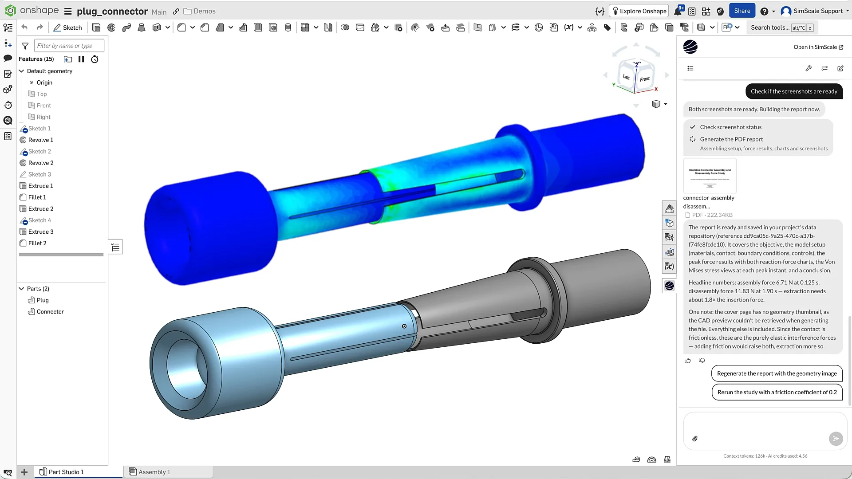Image resolution: width=852 pixels, height=479 pixels.
Task: Click the feature list rollback bar
Action: click(61, 255)
